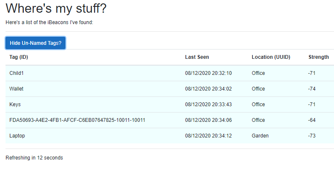Select the Child1 tag row
The width and height of the screenshot is (334, 176).
point(17,73)
